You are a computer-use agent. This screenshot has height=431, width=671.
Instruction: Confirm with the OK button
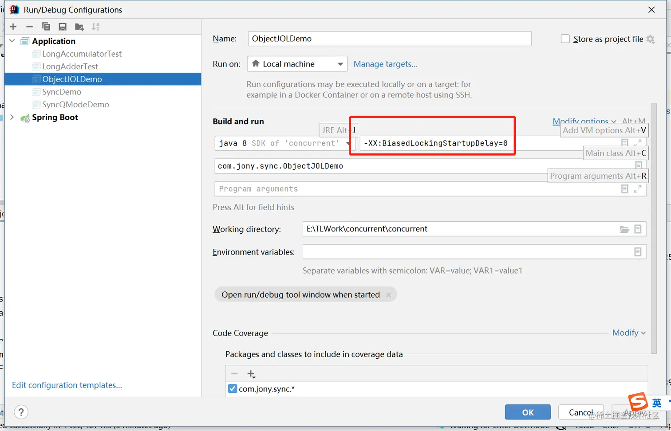pyautogui.click(x=528, y=412)
